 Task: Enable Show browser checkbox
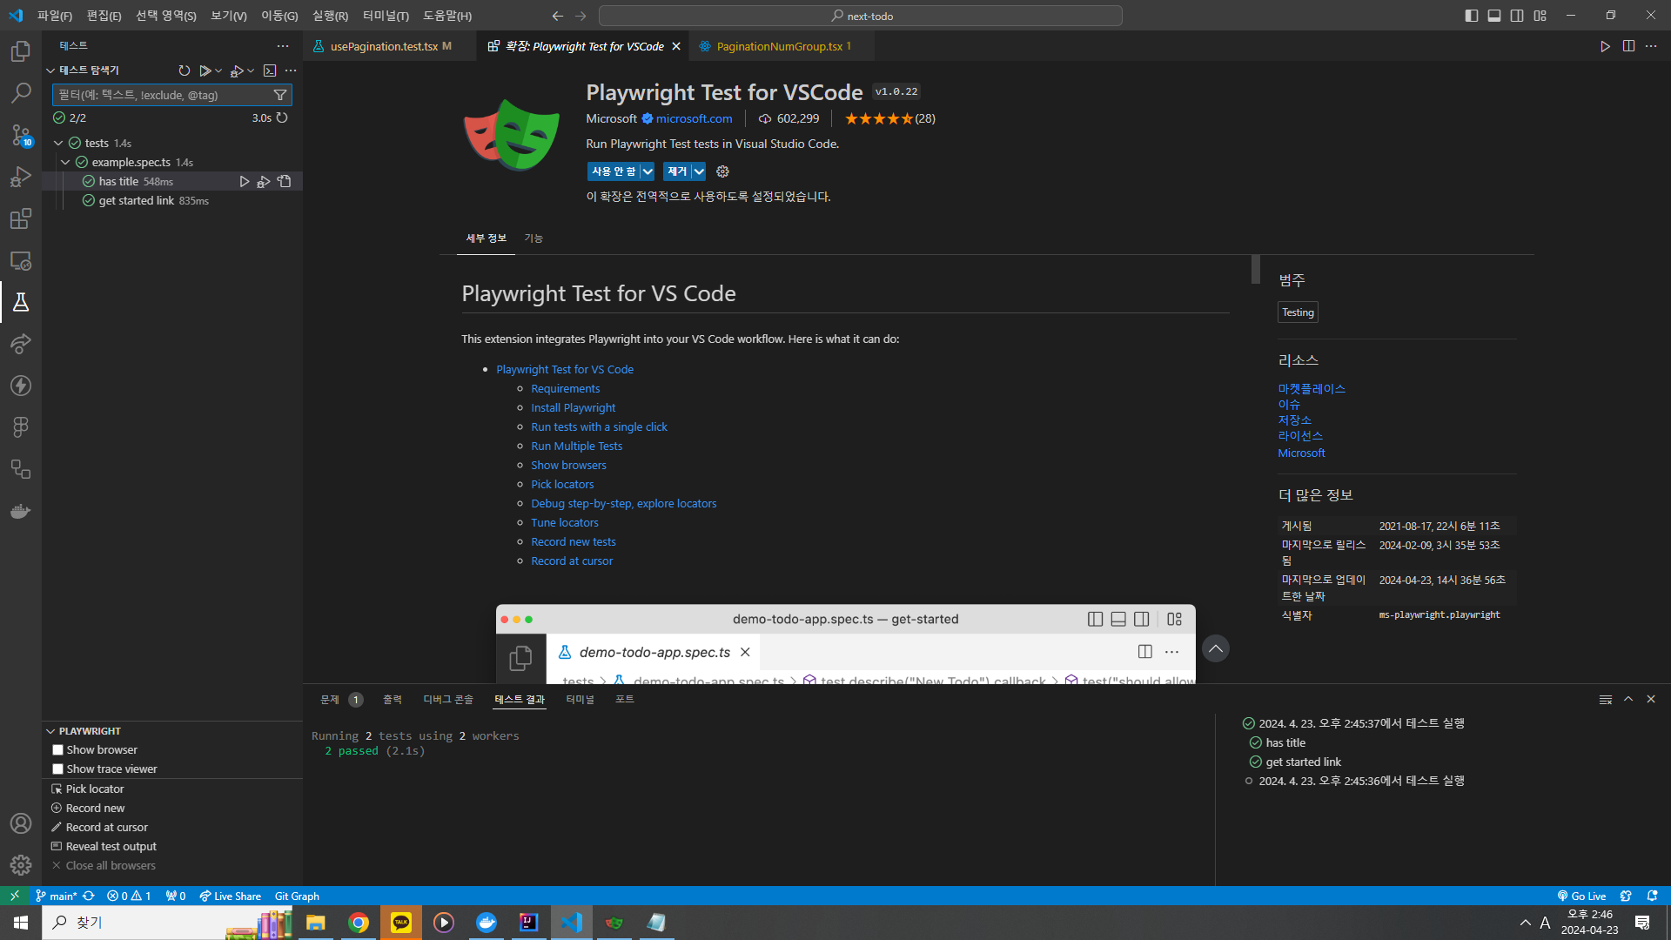click(x=57, y=750)
